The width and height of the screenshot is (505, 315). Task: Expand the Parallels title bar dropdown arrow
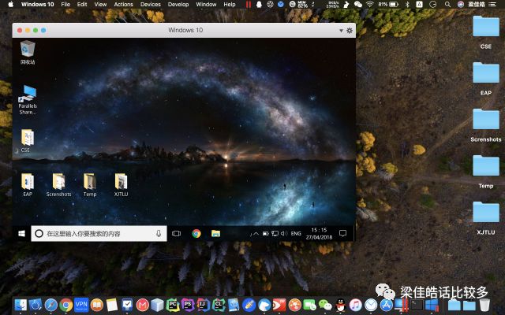[x=342, y=30]
